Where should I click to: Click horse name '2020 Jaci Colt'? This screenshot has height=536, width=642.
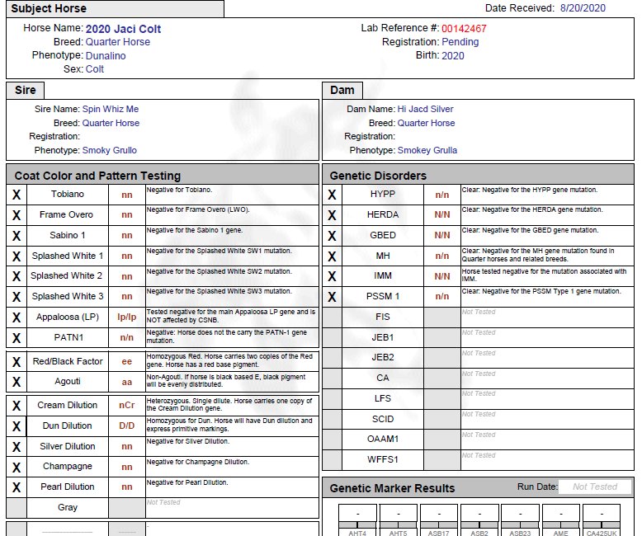[x=123, y=29]
